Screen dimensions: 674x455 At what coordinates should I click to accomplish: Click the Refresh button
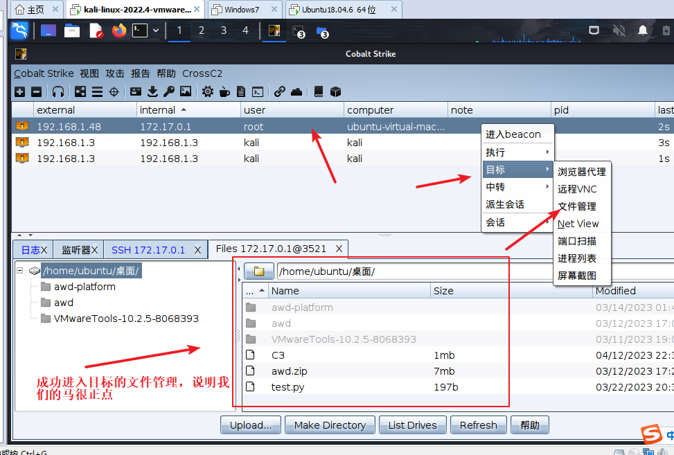point(479,425)
